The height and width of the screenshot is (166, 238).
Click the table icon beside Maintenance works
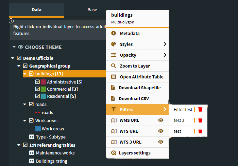click(x=32, y=153)
